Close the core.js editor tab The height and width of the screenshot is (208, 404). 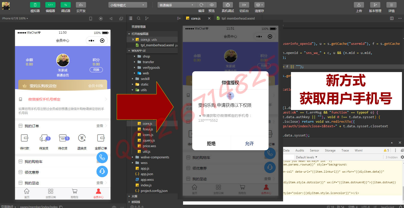(x=209, y=18)
